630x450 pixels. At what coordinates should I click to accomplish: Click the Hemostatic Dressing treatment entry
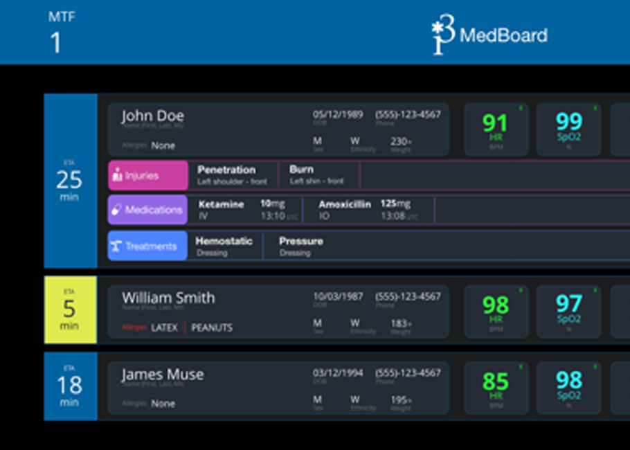[x=224, y=246]
